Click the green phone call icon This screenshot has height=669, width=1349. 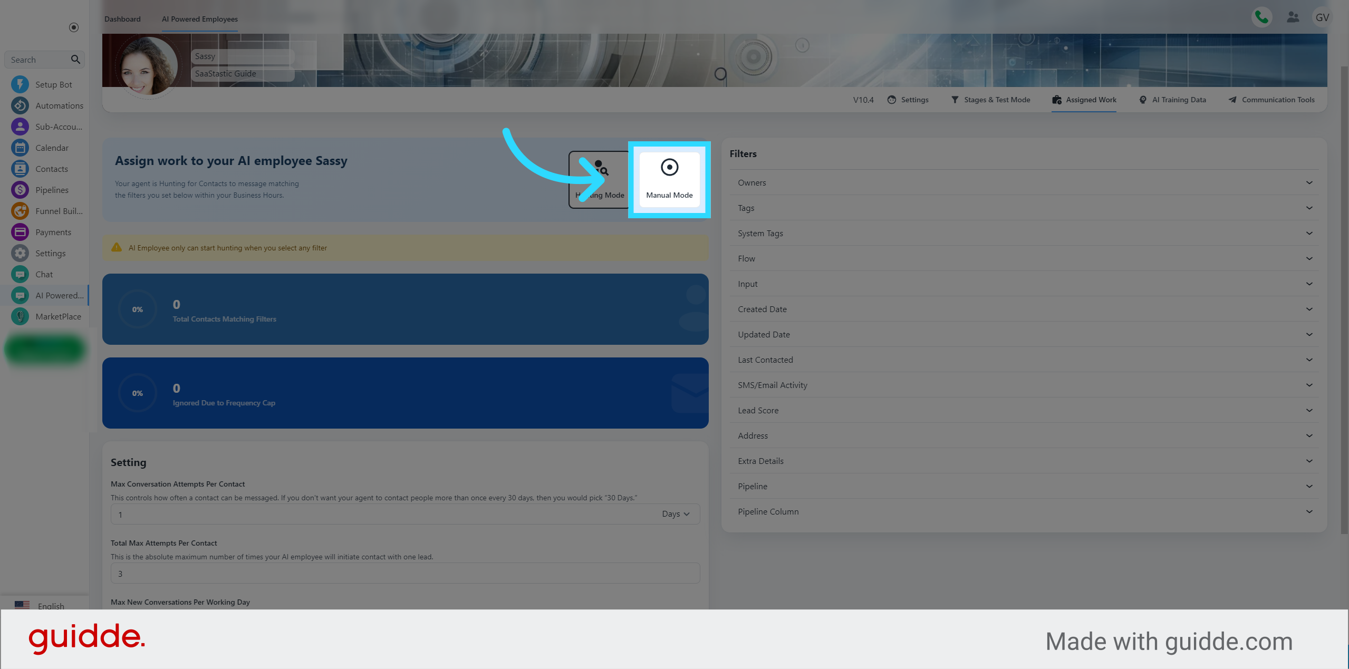click(x=1261, y=17)
